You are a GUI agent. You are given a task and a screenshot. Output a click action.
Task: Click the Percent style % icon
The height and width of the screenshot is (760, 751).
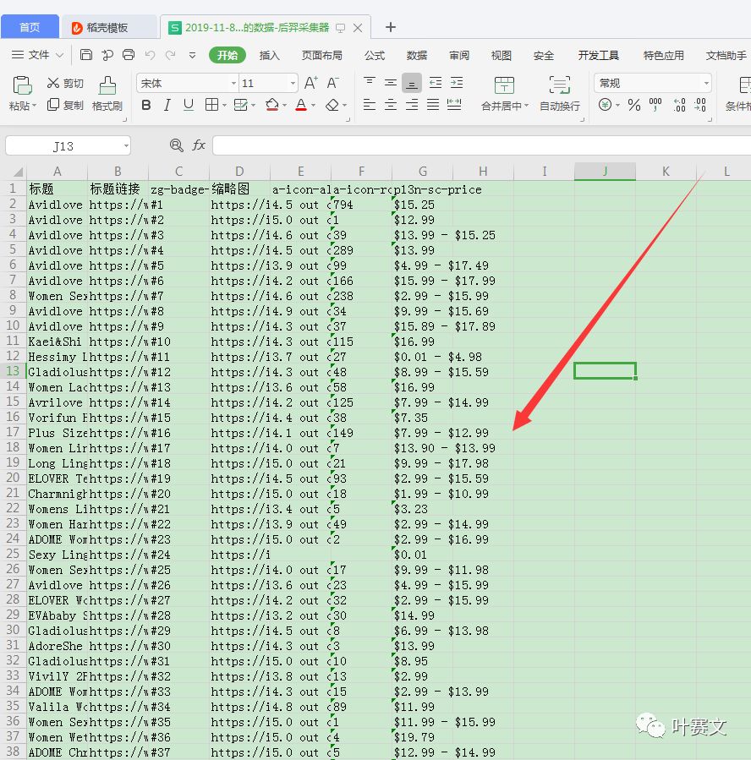point(633,105)
